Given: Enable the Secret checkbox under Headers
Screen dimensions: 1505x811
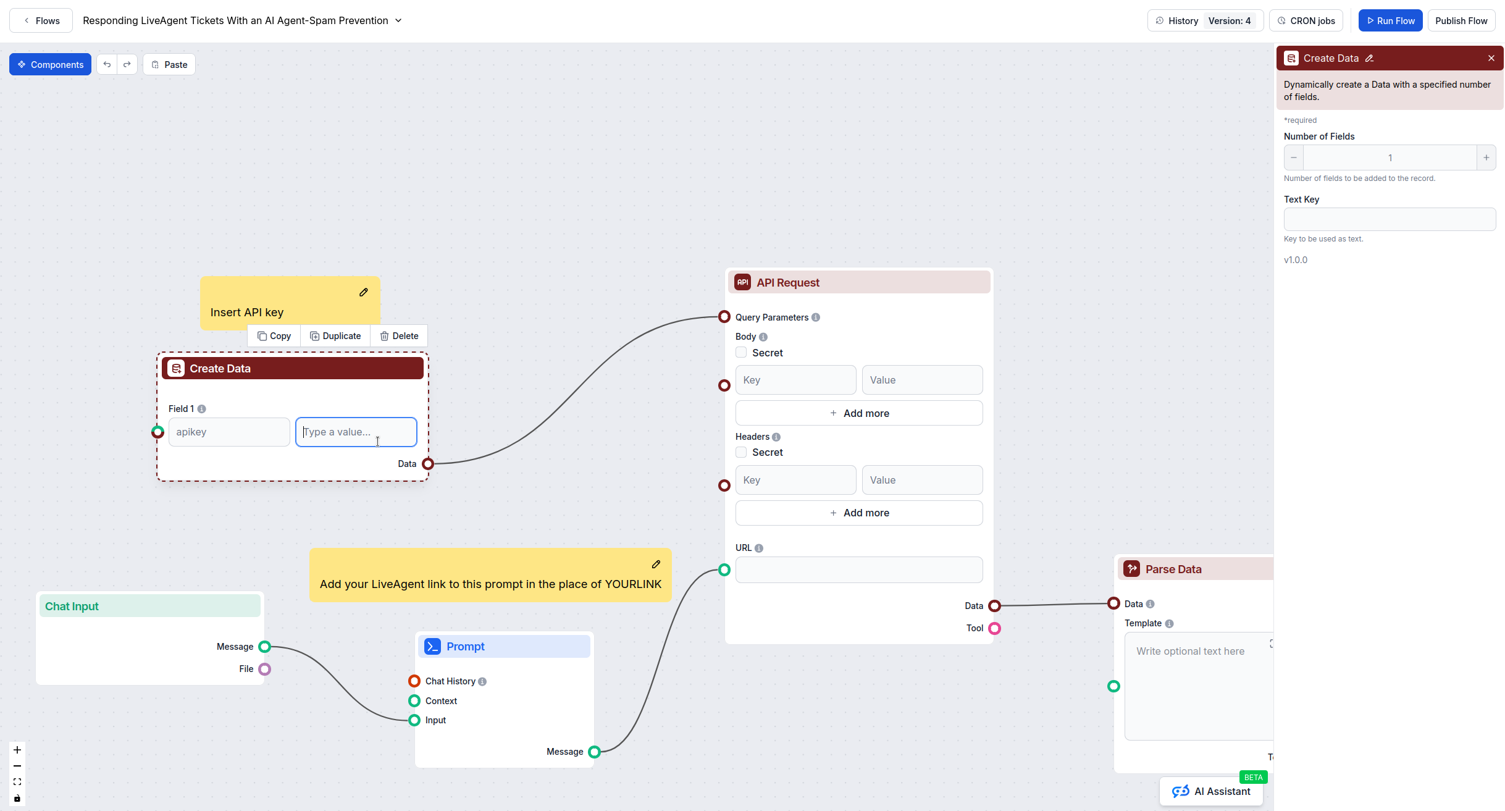Looking at the screenshot, I should click(740, 452).
